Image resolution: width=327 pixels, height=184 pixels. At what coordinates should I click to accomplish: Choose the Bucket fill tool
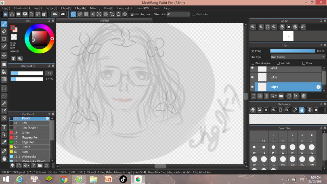pyautogui.click(x=4, y=72)
